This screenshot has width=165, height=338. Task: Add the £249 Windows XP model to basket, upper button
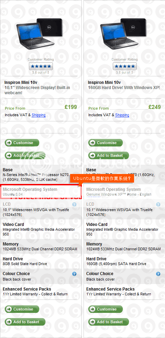pos(109,155)
